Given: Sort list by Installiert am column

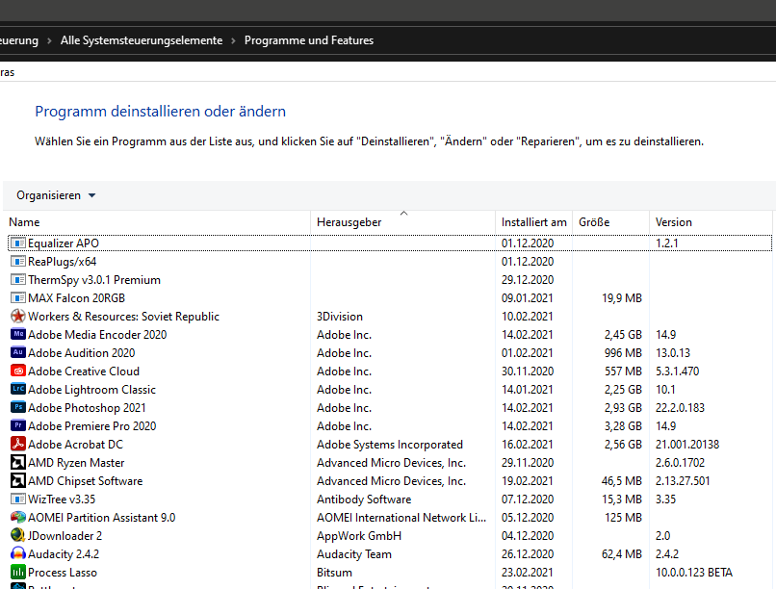Looking at the screenshot, I should tap(534, 222).
